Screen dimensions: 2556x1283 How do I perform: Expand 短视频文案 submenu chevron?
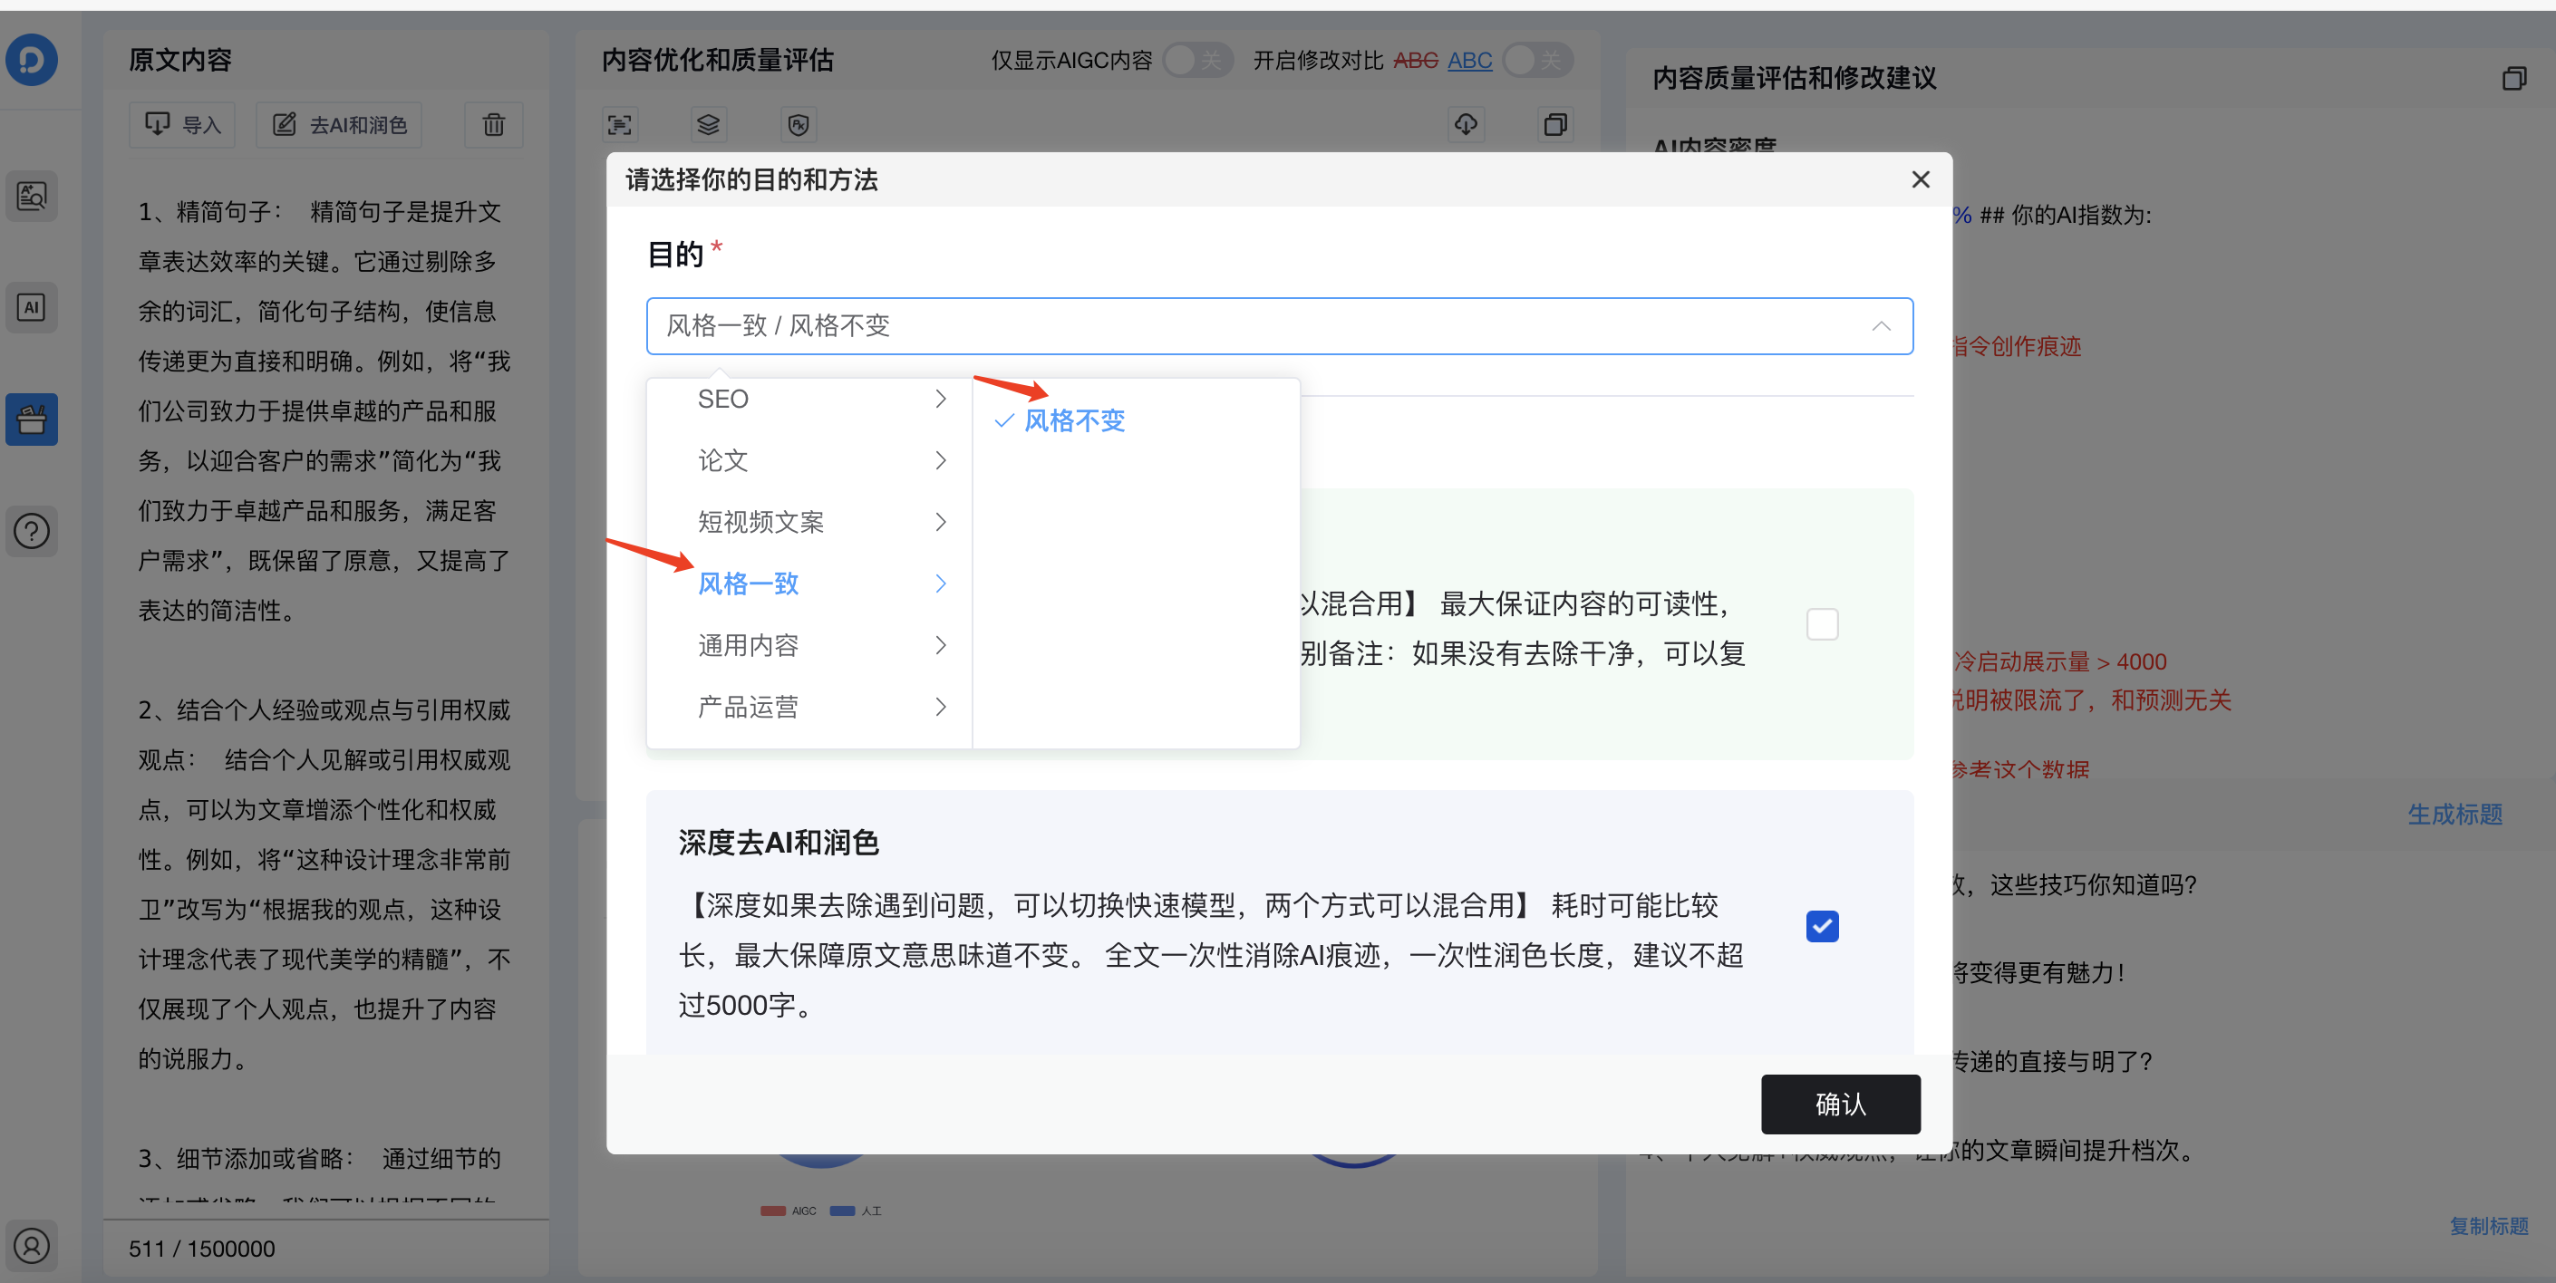[x=941, y=522]
